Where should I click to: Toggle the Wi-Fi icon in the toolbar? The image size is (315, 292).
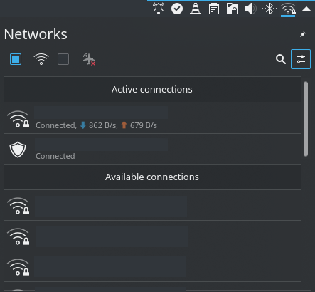pyautogui.click(x=41, y=59)
